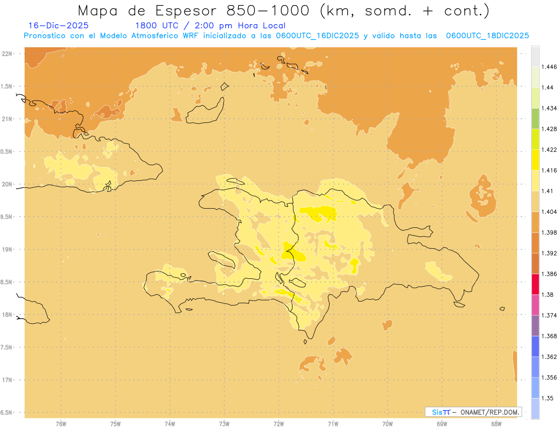Click legend value '1.446'

tap(549, 67)
